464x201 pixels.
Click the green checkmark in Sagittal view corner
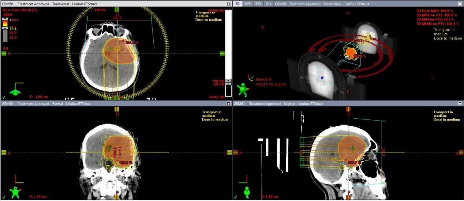(x=235, y=197)
